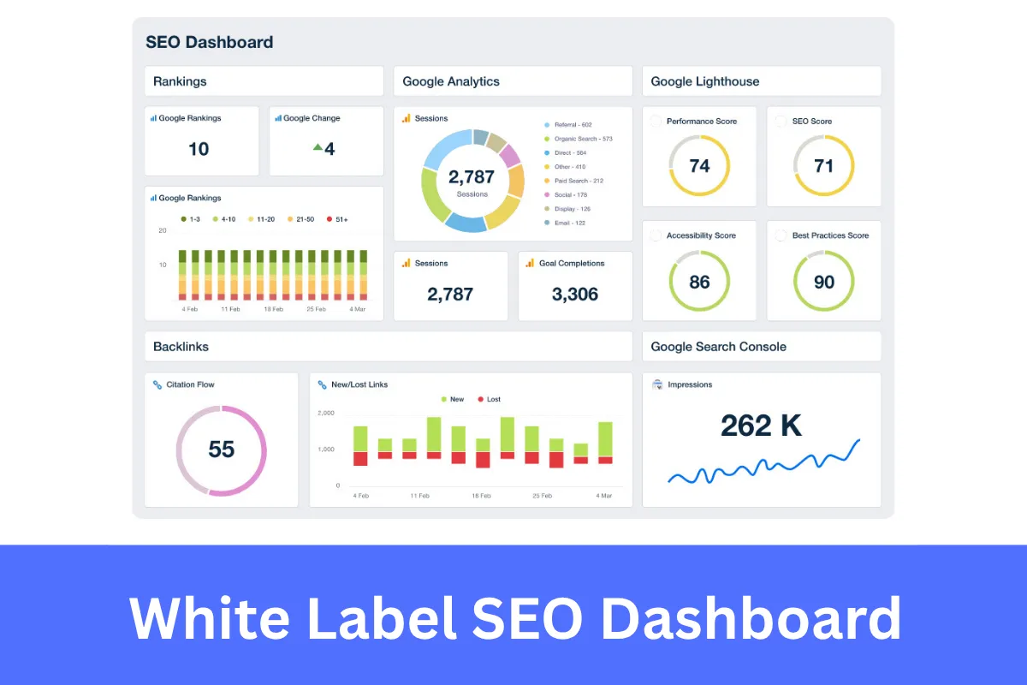1027x685 pixels.
Task: Click the chain-link icon beside Citation Flow
Action: pyautogui.click(x=157, y=384)
